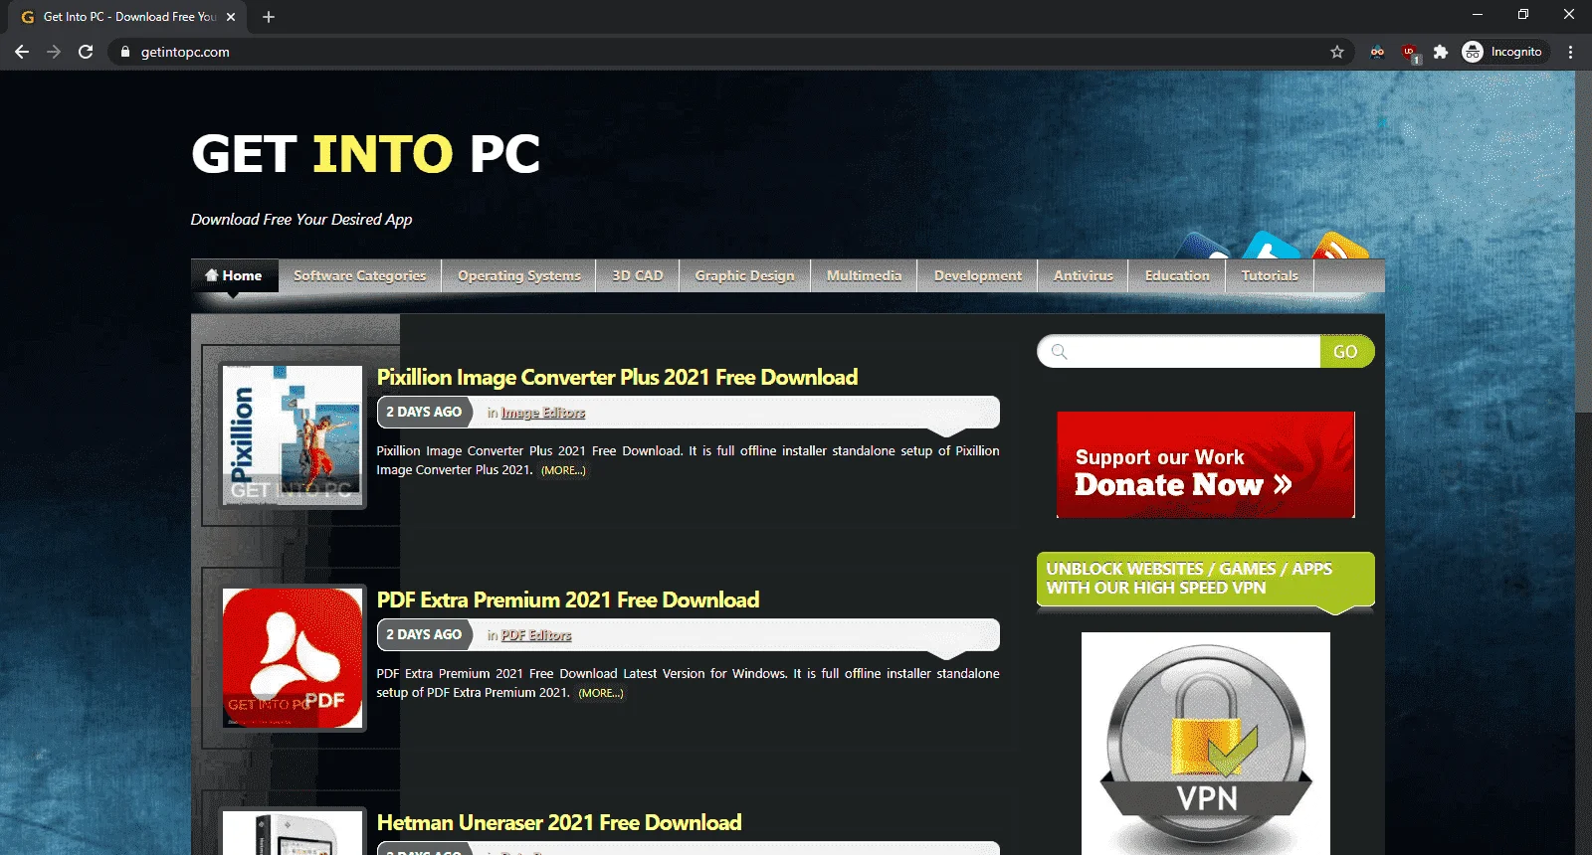Click the Support our Work Donate banner
Viewport: 1592px width, 855px height.
(x=1206, y=464)
